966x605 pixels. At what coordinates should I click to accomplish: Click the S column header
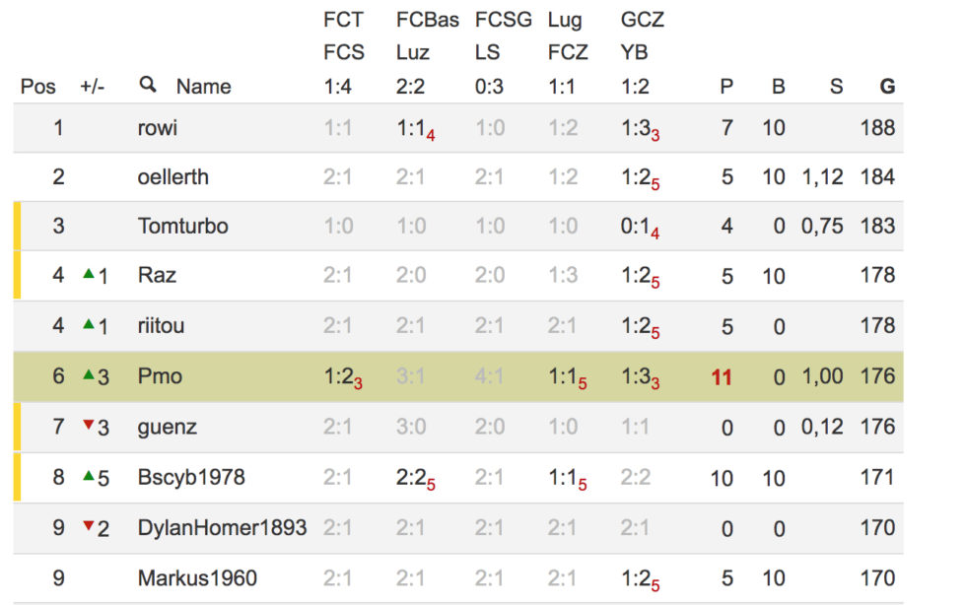pyautogui.click(x=836, y=87)
